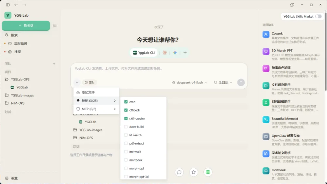327x184 pixels.
Task: Open the 全自动 permission mode dropdown
Action: click(x=223, y=82)
